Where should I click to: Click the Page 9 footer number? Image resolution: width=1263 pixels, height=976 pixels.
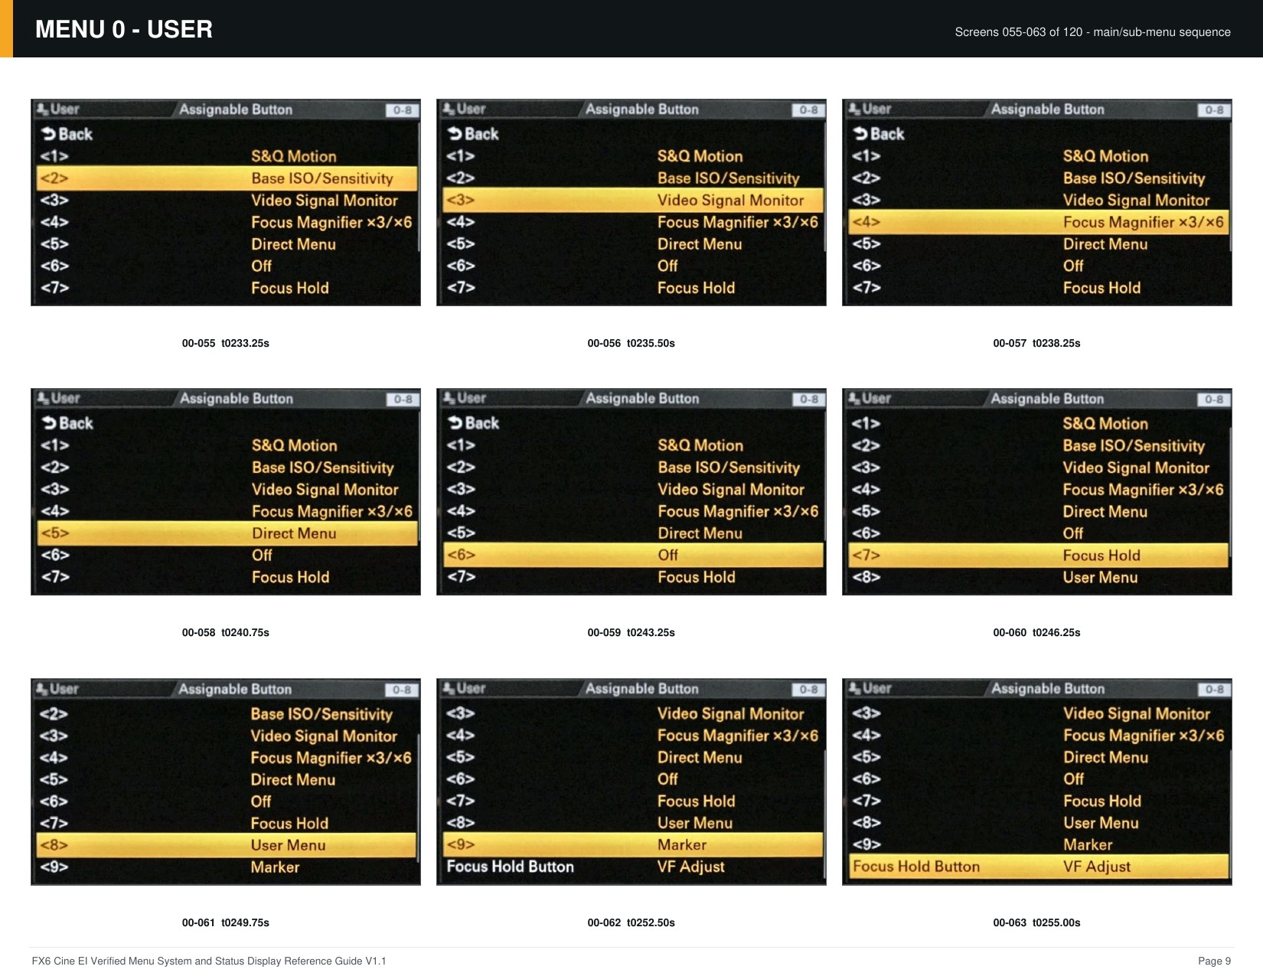pos(1215,961)
